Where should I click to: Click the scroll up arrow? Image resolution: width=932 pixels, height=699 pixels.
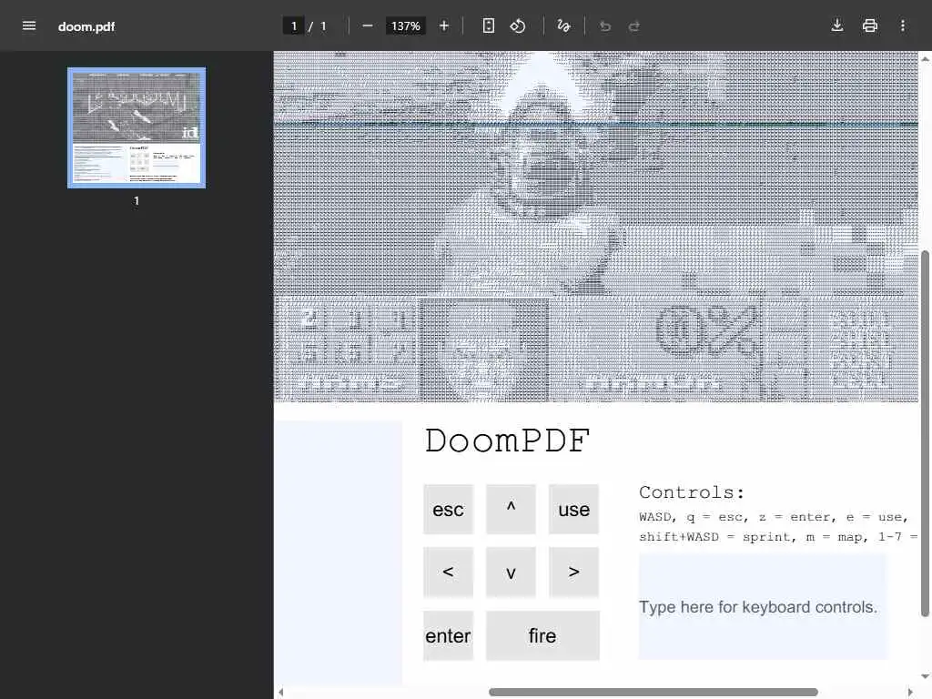[925, 59]
